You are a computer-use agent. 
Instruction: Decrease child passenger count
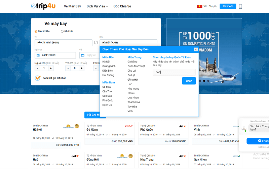point(68,68)
